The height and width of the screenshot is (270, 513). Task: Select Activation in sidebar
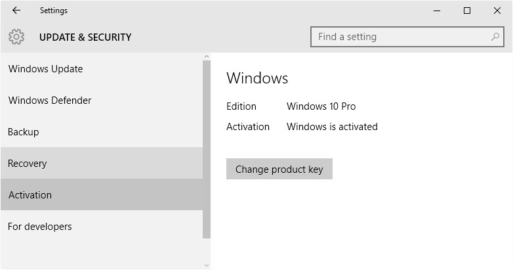coord(102,194)
